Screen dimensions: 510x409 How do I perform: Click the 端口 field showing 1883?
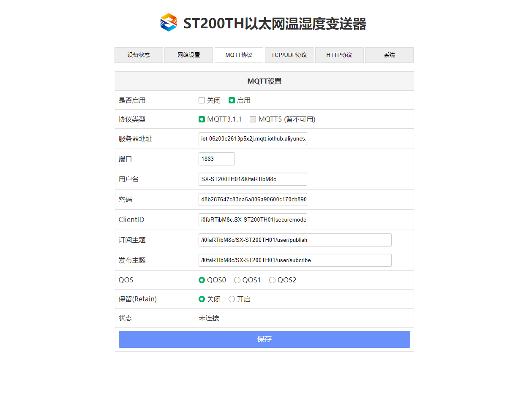(x=216, y=159)
